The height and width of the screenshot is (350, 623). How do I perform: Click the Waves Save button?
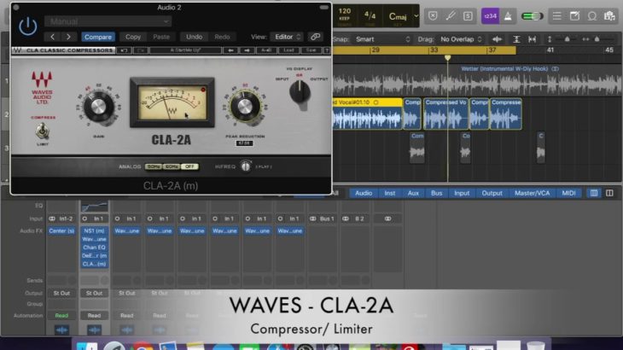[311, 50]
